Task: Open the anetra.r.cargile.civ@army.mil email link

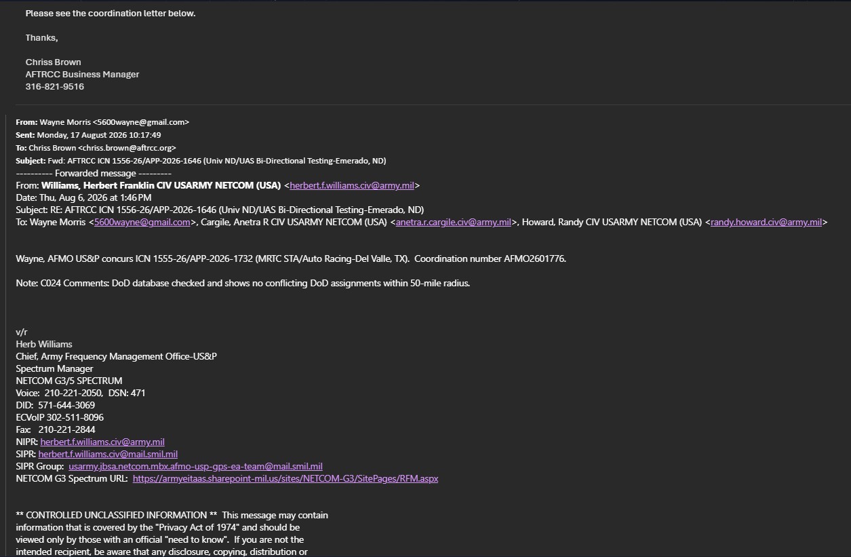Action: point(454,222)
